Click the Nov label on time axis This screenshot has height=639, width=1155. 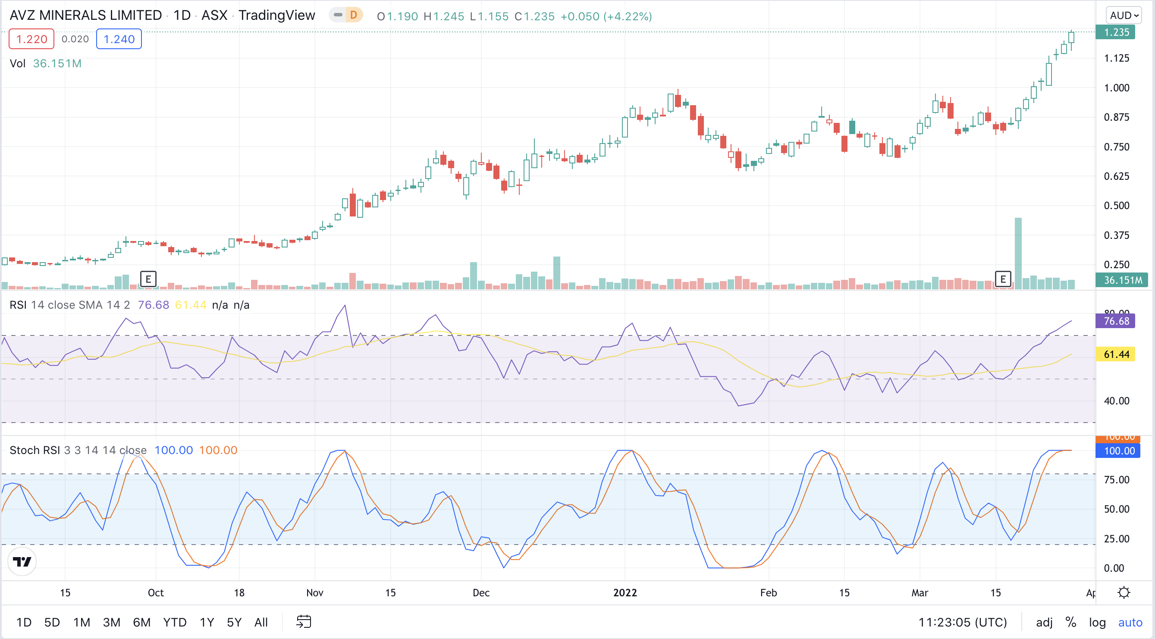point(314,592)
